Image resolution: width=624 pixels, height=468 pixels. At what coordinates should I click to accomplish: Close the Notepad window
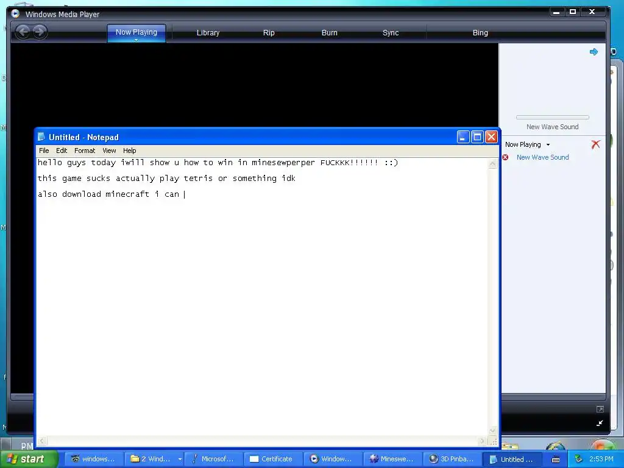coord(492,137)
